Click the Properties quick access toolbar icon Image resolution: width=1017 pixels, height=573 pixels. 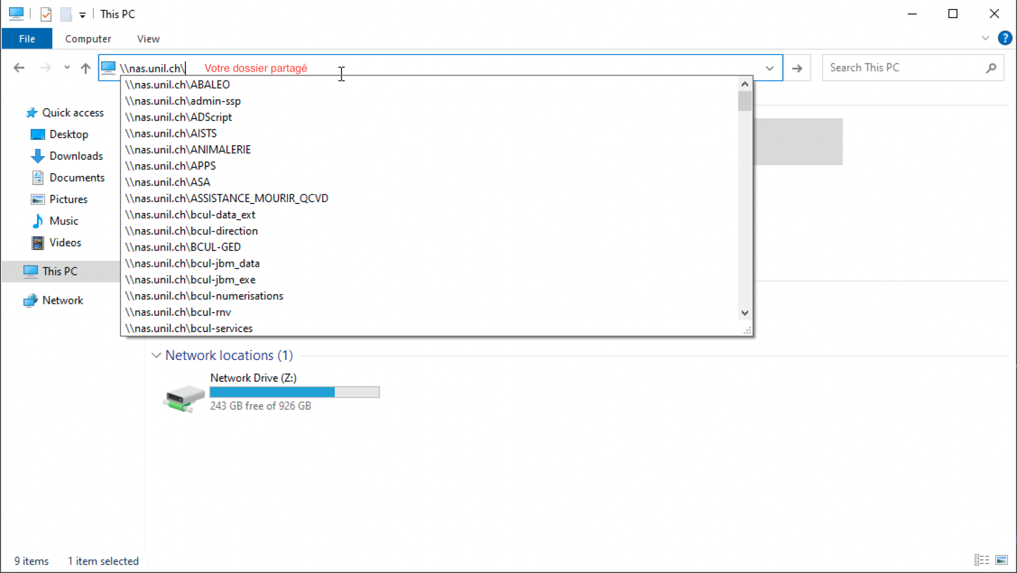coord(46,14)
